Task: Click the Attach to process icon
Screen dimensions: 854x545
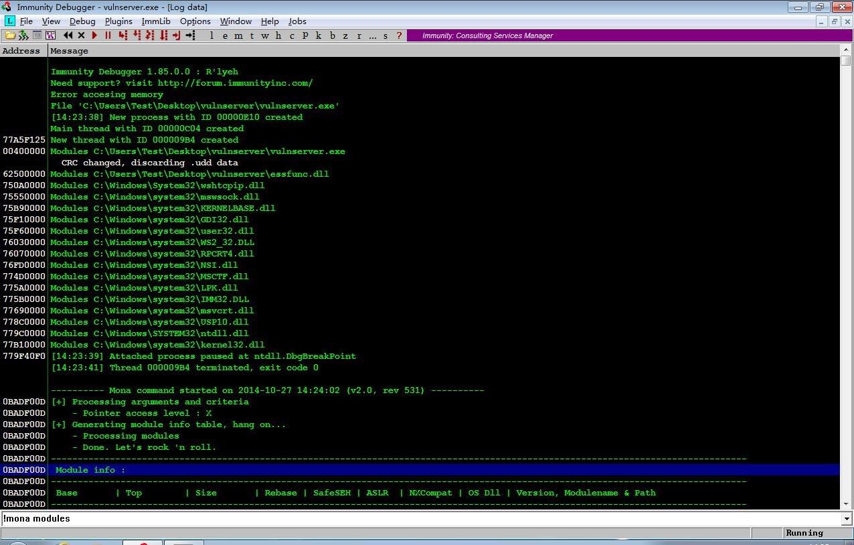Action: [x=23, y=35]
